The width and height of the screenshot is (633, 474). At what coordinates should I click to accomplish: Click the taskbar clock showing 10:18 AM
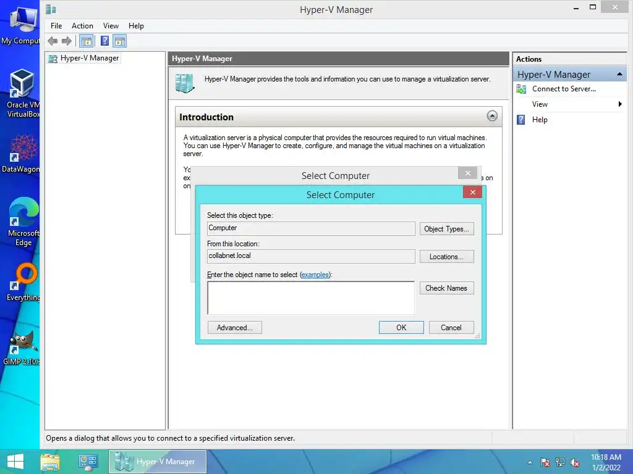click(606, 462)
